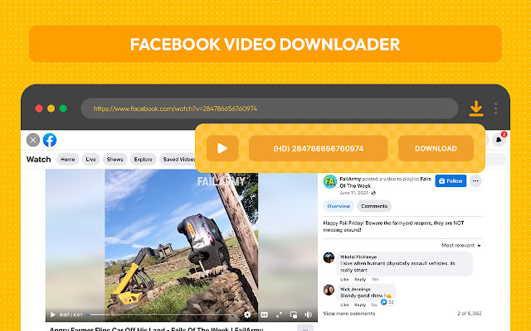Click the FailArmy profile avatar
Viewport: 531px width, 331px height.
[x=330, y=182]
